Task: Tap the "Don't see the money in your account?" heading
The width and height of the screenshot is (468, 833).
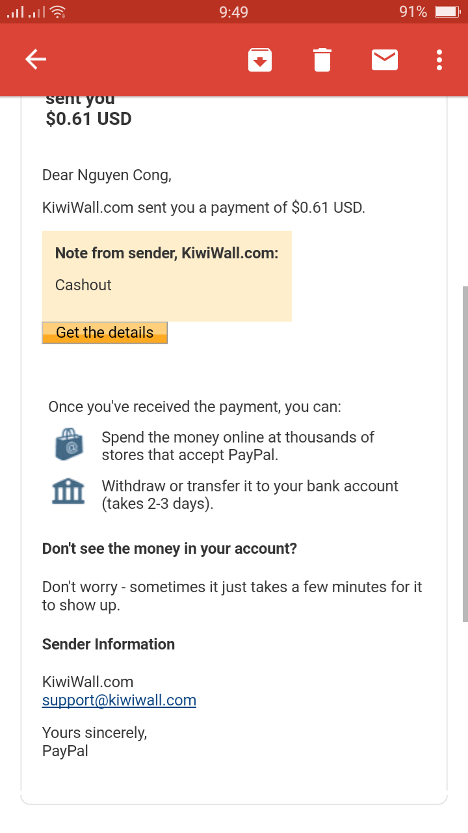Action: [x=170, y=549]
